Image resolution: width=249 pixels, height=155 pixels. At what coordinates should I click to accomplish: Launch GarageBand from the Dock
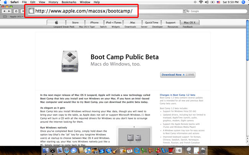point(115,150)
